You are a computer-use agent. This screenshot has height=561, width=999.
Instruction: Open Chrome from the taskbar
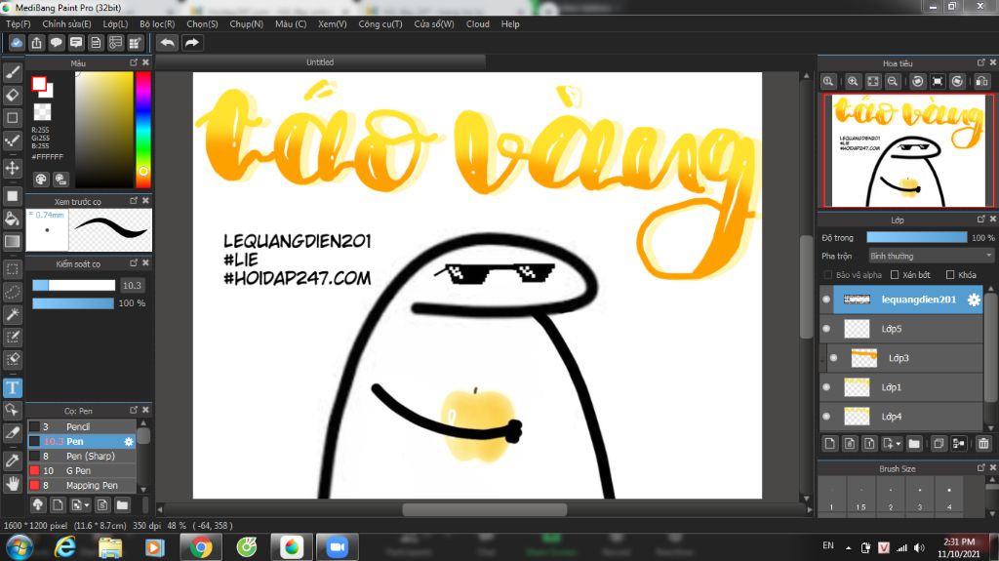coord(201,547)
